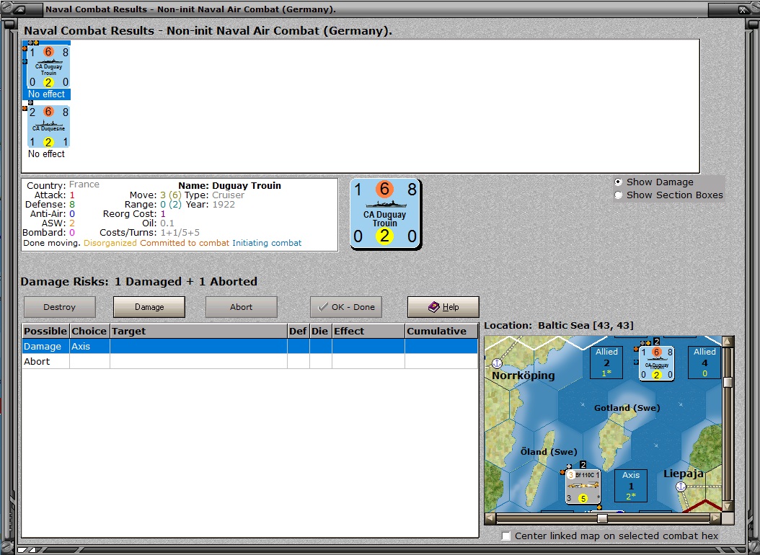
Task: Click the Abort button
Action: point(242,307)
